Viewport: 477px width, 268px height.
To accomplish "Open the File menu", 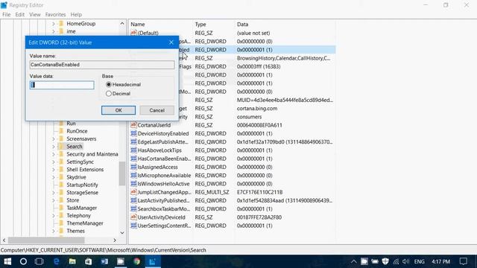I will 7,14.
